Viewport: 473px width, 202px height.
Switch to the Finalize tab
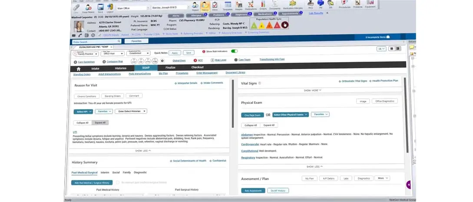tap(170, 67)
